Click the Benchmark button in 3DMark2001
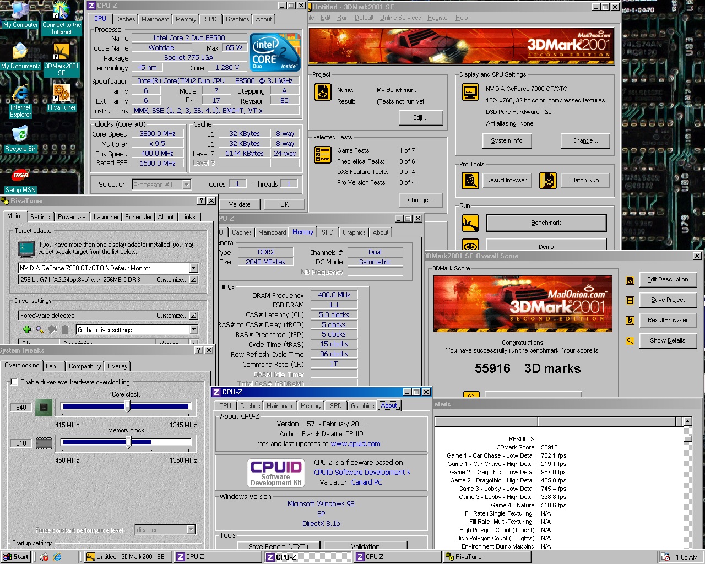 click(546, 223)
